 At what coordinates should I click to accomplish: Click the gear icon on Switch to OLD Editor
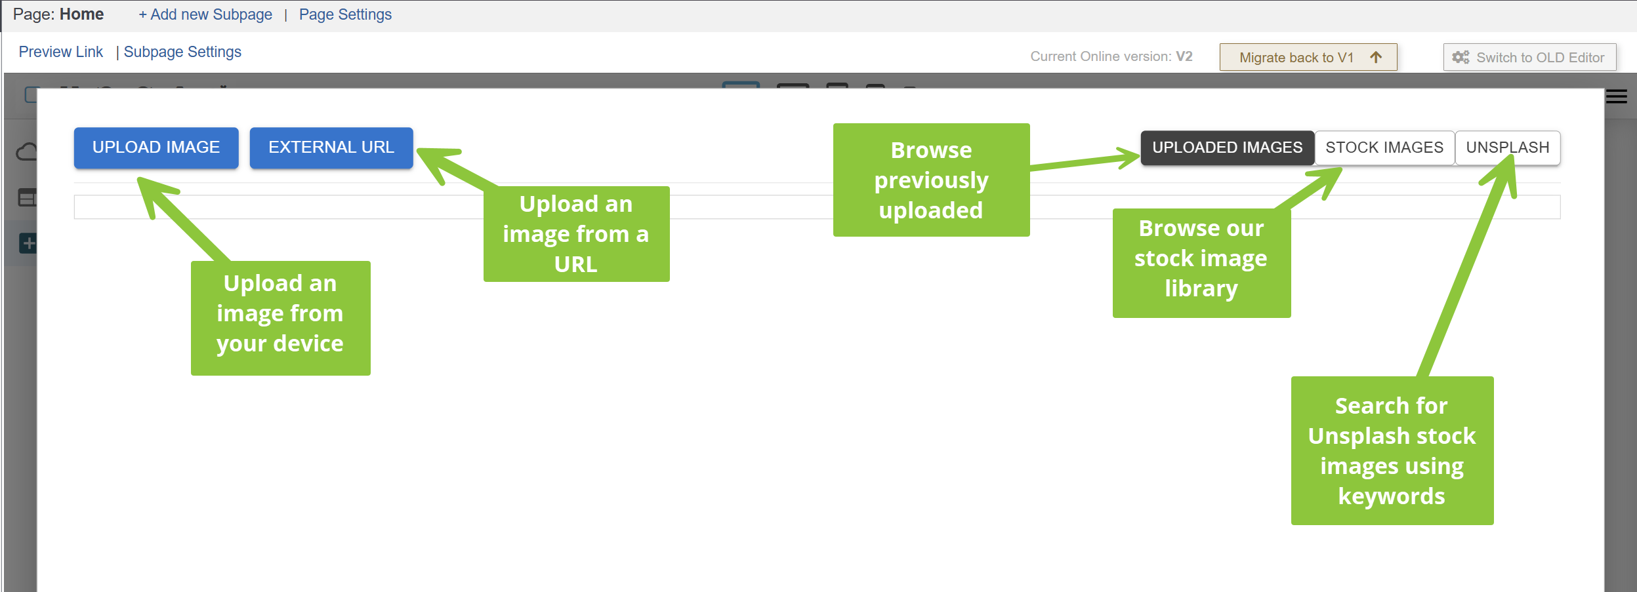(1461, 57)
